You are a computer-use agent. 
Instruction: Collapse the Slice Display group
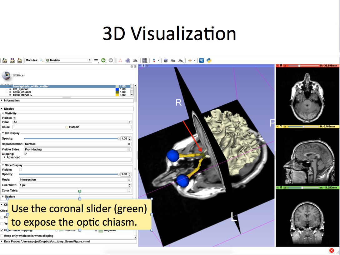12,165
